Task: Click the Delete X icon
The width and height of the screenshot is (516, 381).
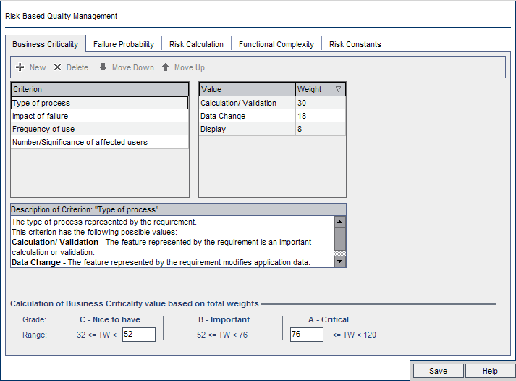Action: [57, 67]
